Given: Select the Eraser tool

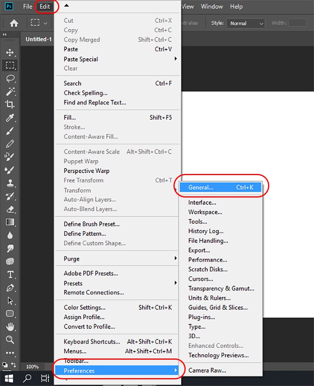Looking at the screenshot, I should point(10,209).
